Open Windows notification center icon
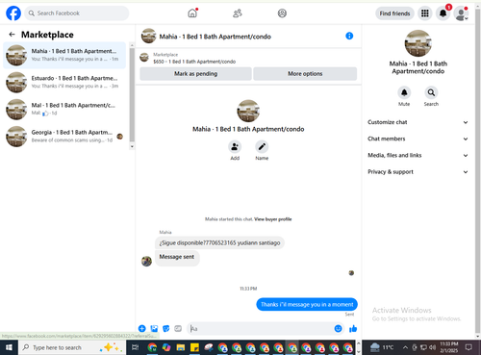The width and height of the screenshot is (481, 355). (468, 347)
